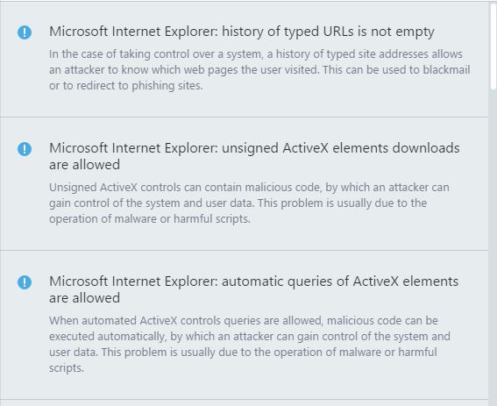
Task: Click 'executed automatically' text in third description
Action: click(108, 336)
